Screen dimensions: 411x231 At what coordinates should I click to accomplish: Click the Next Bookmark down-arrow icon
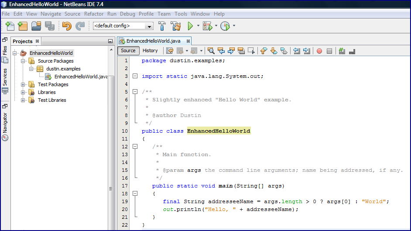point(274,51)
